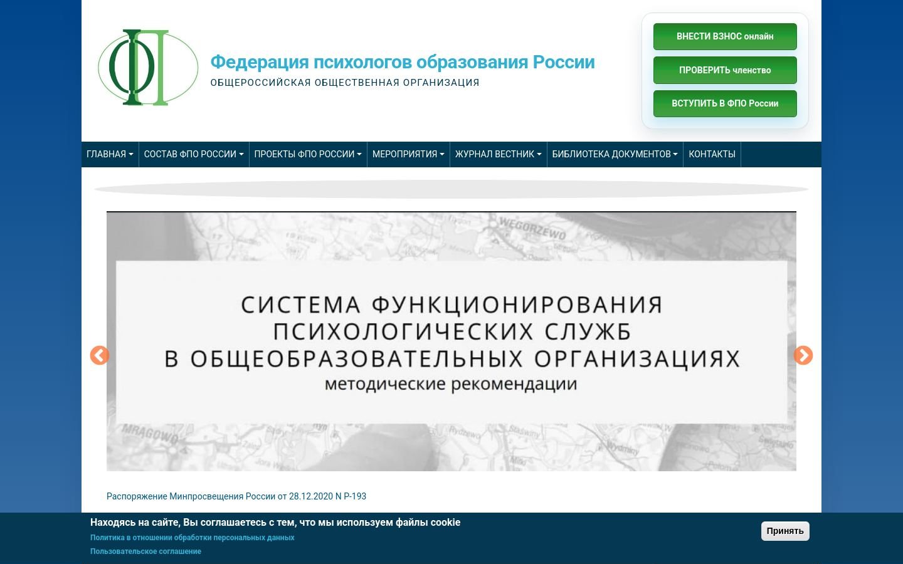Image resolution: width=903 pixels, height=564 pixels.
Task: Expand ЖУРНАЛ ВЕСТНИК dropdown menu
Action: (499, 154)
